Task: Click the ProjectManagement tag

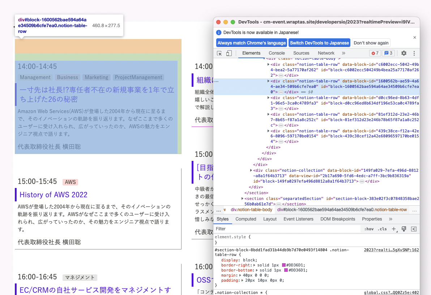Action: (138, 77)
